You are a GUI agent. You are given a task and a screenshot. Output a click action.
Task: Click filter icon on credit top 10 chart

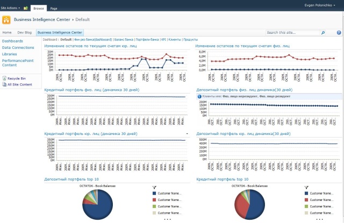pos(305,188)
